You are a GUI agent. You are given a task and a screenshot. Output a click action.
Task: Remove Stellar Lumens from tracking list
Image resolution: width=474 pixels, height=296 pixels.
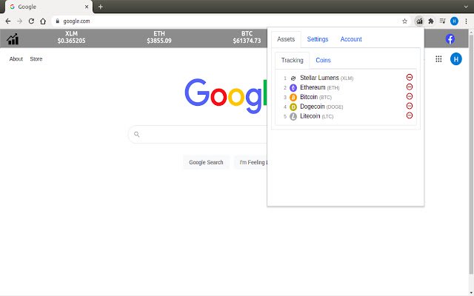pos(410,77)
